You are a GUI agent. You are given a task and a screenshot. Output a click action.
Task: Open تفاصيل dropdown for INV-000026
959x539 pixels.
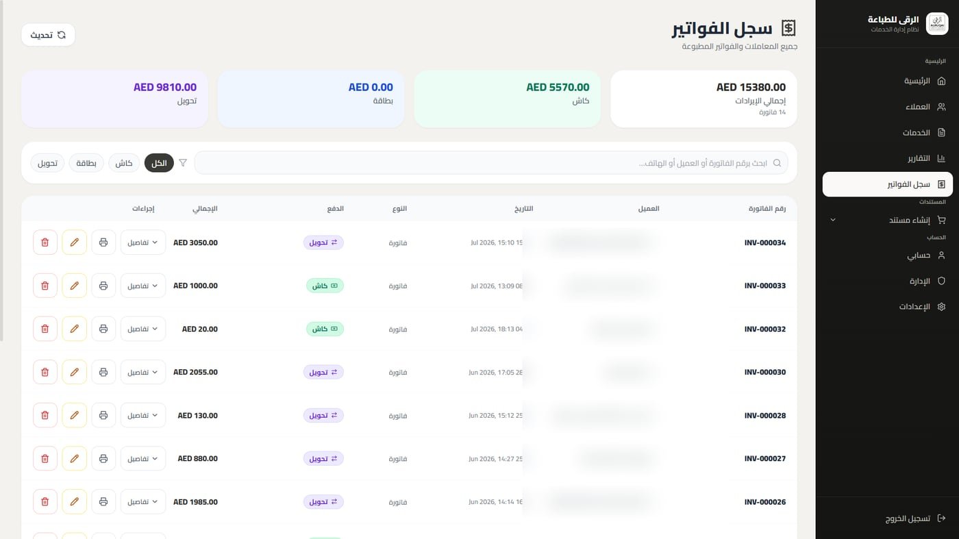coord(143,502)
